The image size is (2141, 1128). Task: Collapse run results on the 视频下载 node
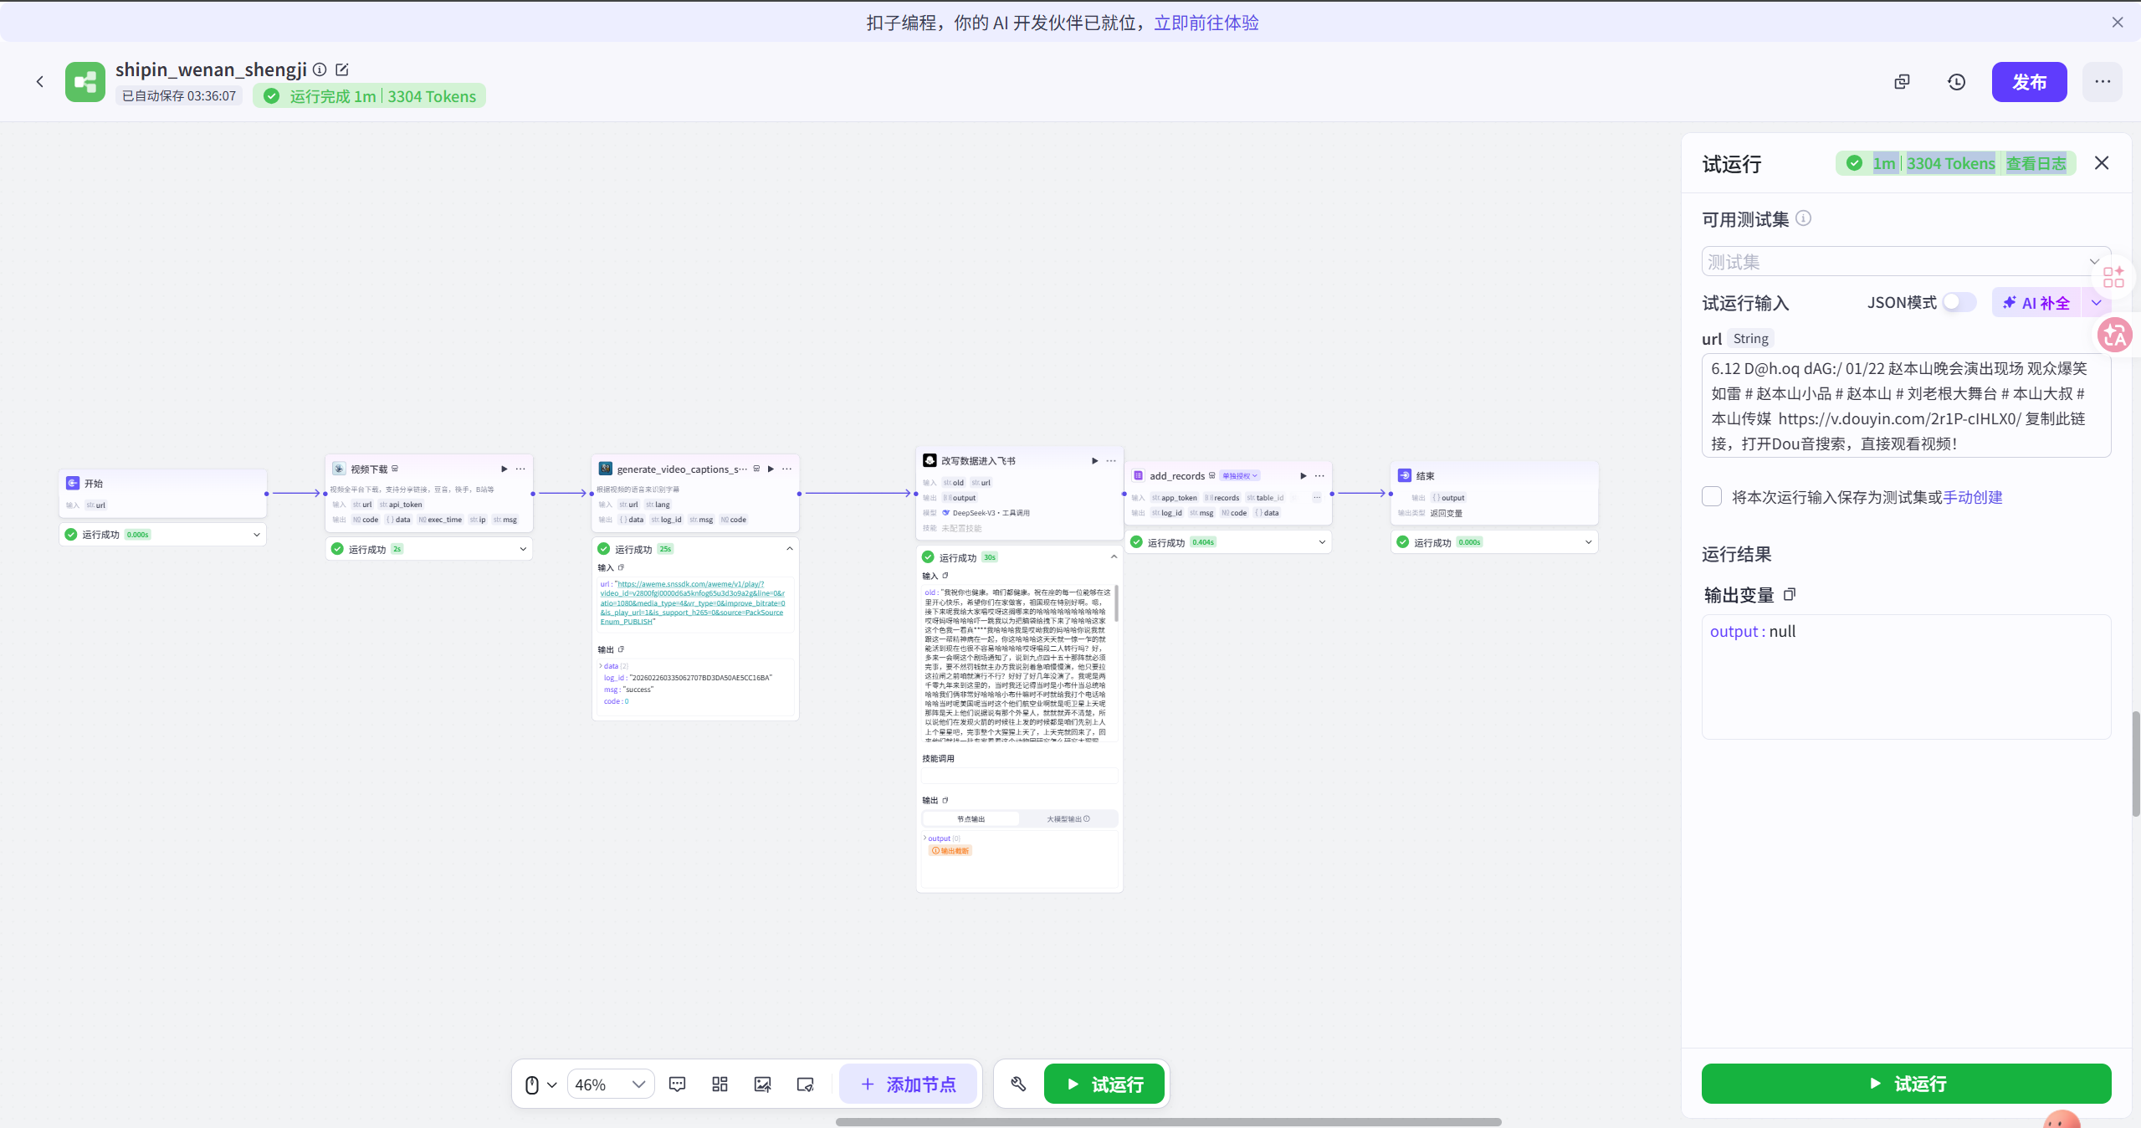point(522,548)
